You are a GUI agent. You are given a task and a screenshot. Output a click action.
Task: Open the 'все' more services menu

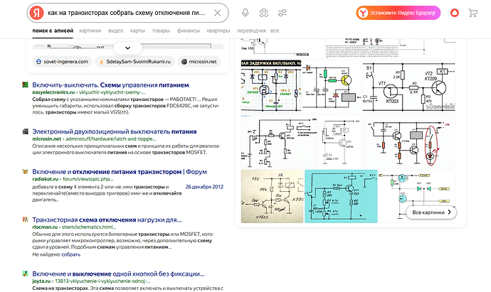[x=275, y=31]
